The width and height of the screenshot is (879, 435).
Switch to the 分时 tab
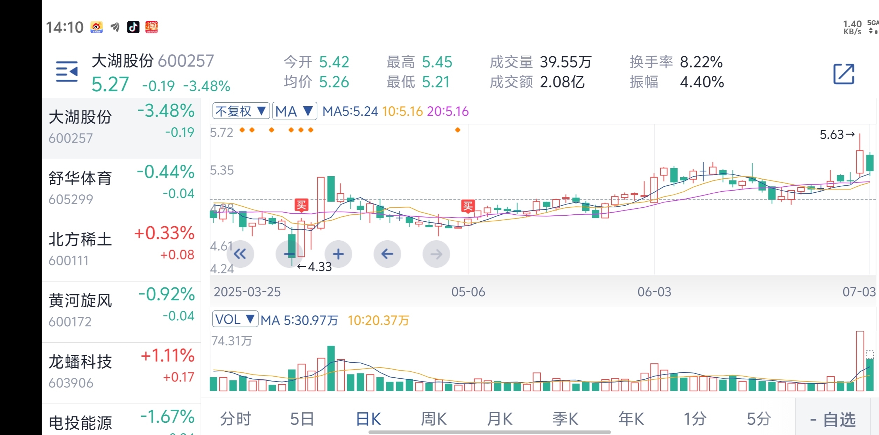(235, 419)
